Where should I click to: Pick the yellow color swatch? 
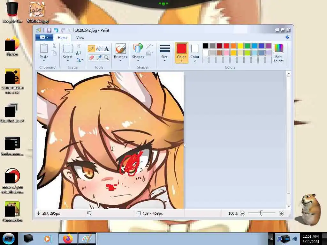click(x=240, y=46)
